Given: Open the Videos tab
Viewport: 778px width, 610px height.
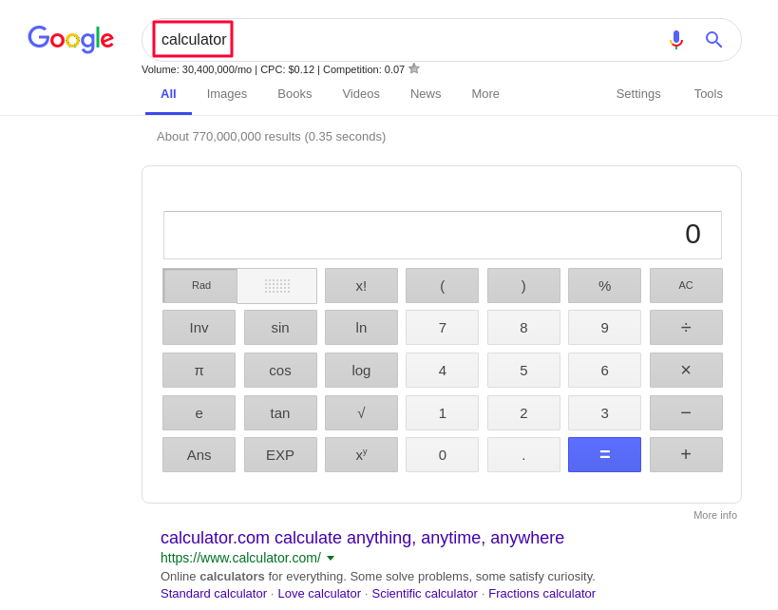Looking at the screenshot, I should click(x=361, y=94).
